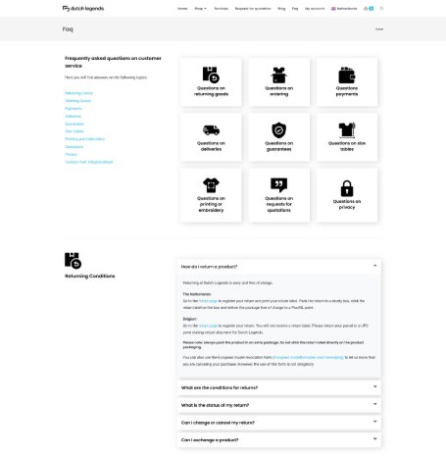Click the ordering shirt-in-box icon

(x=278, y=76)
